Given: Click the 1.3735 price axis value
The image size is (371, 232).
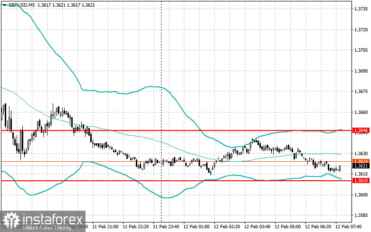Looking at the screenshot, I should pyautogui.click(x=361, y=9).
